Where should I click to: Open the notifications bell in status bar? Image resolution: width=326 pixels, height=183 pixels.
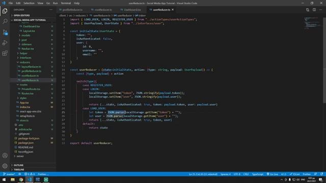[x=321, y=174]
